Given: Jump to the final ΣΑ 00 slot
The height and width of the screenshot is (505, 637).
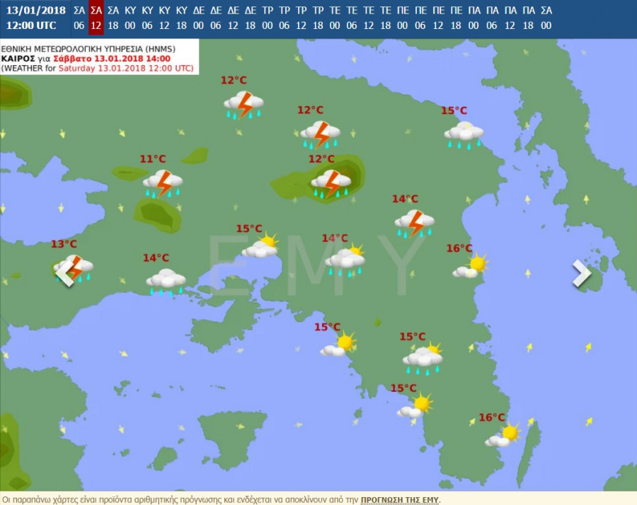Looking at the screenshot, I should [x=546, y=18].
